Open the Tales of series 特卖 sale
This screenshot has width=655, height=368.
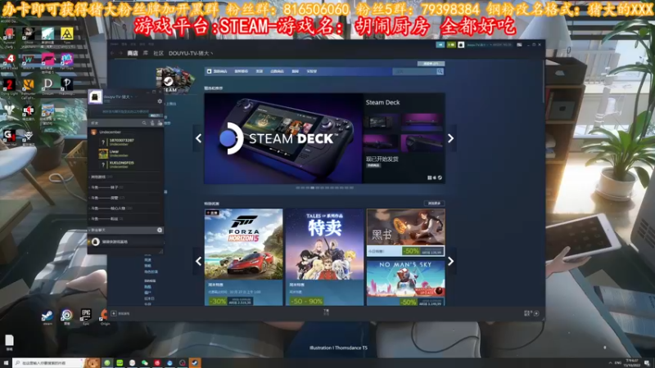324,257
